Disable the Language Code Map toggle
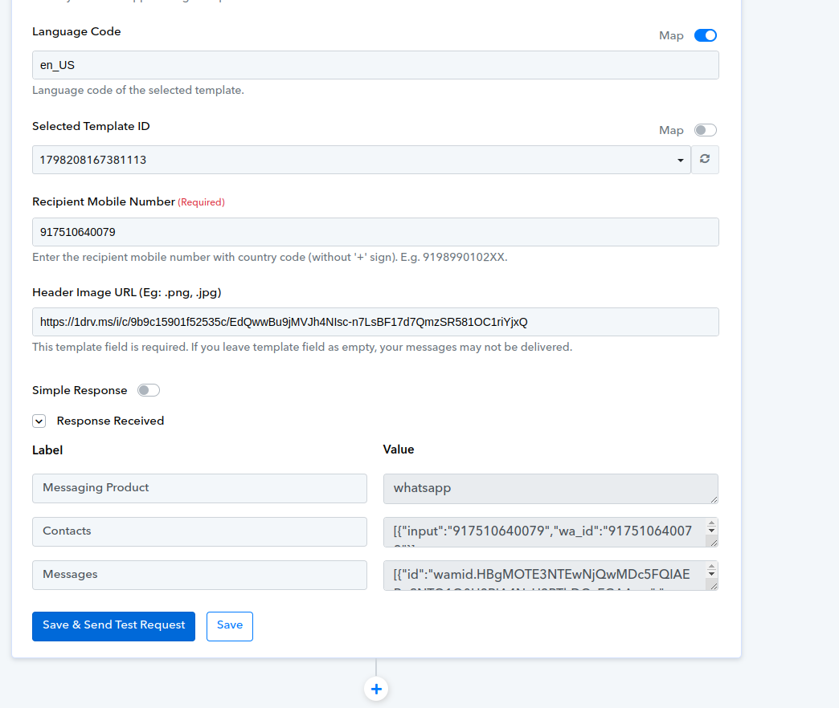Image resolution: width=839 pixels, height=708 pixels. point(706,35)
